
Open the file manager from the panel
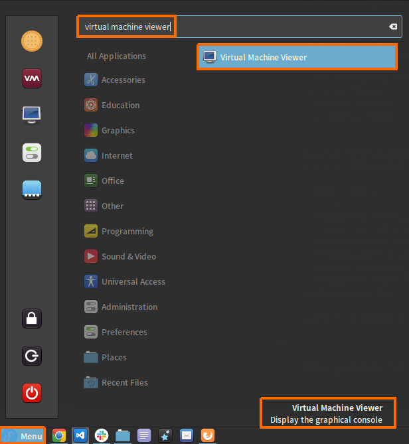click(x=123, y=435)
